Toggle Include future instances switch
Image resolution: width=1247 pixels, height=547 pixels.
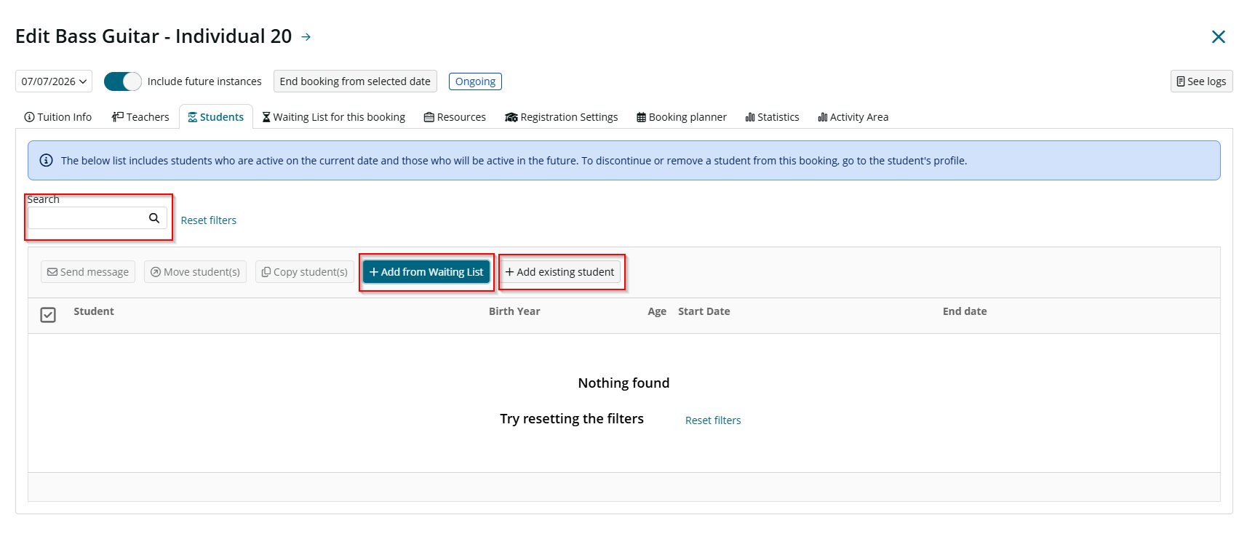(x=122, y=81)
